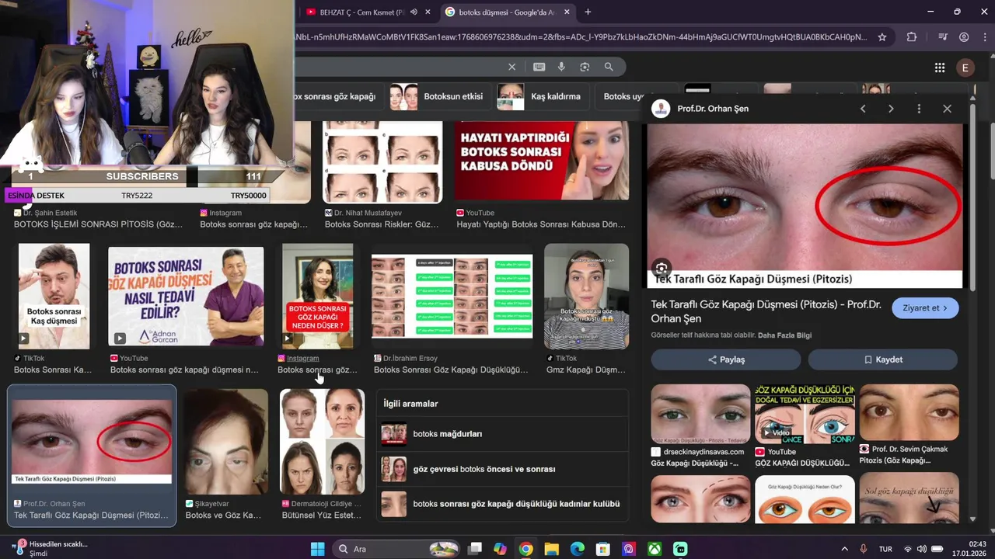
Task: Open preview panel more options menu
Action: click(x=919, y=109)
